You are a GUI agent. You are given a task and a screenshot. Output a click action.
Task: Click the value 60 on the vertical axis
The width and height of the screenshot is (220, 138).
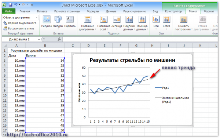click(x=84, y=68)
